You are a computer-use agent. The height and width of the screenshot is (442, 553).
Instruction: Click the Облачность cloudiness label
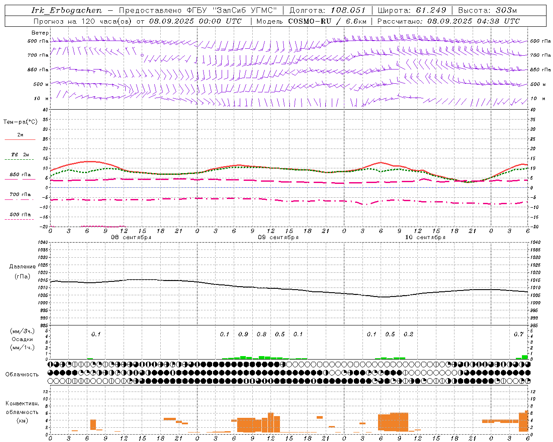point(22,375)
